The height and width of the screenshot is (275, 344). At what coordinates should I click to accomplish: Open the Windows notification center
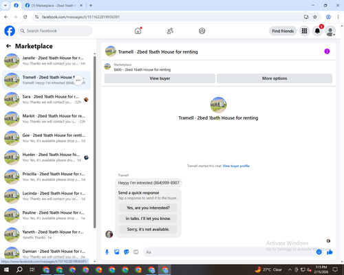(335, 269)
